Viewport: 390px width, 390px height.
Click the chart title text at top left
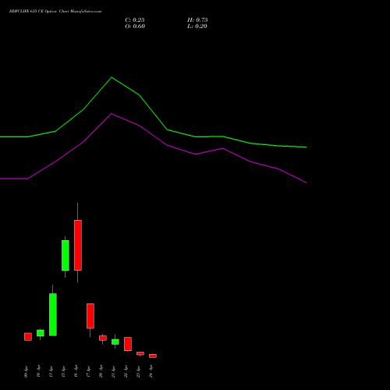[55, 12]
